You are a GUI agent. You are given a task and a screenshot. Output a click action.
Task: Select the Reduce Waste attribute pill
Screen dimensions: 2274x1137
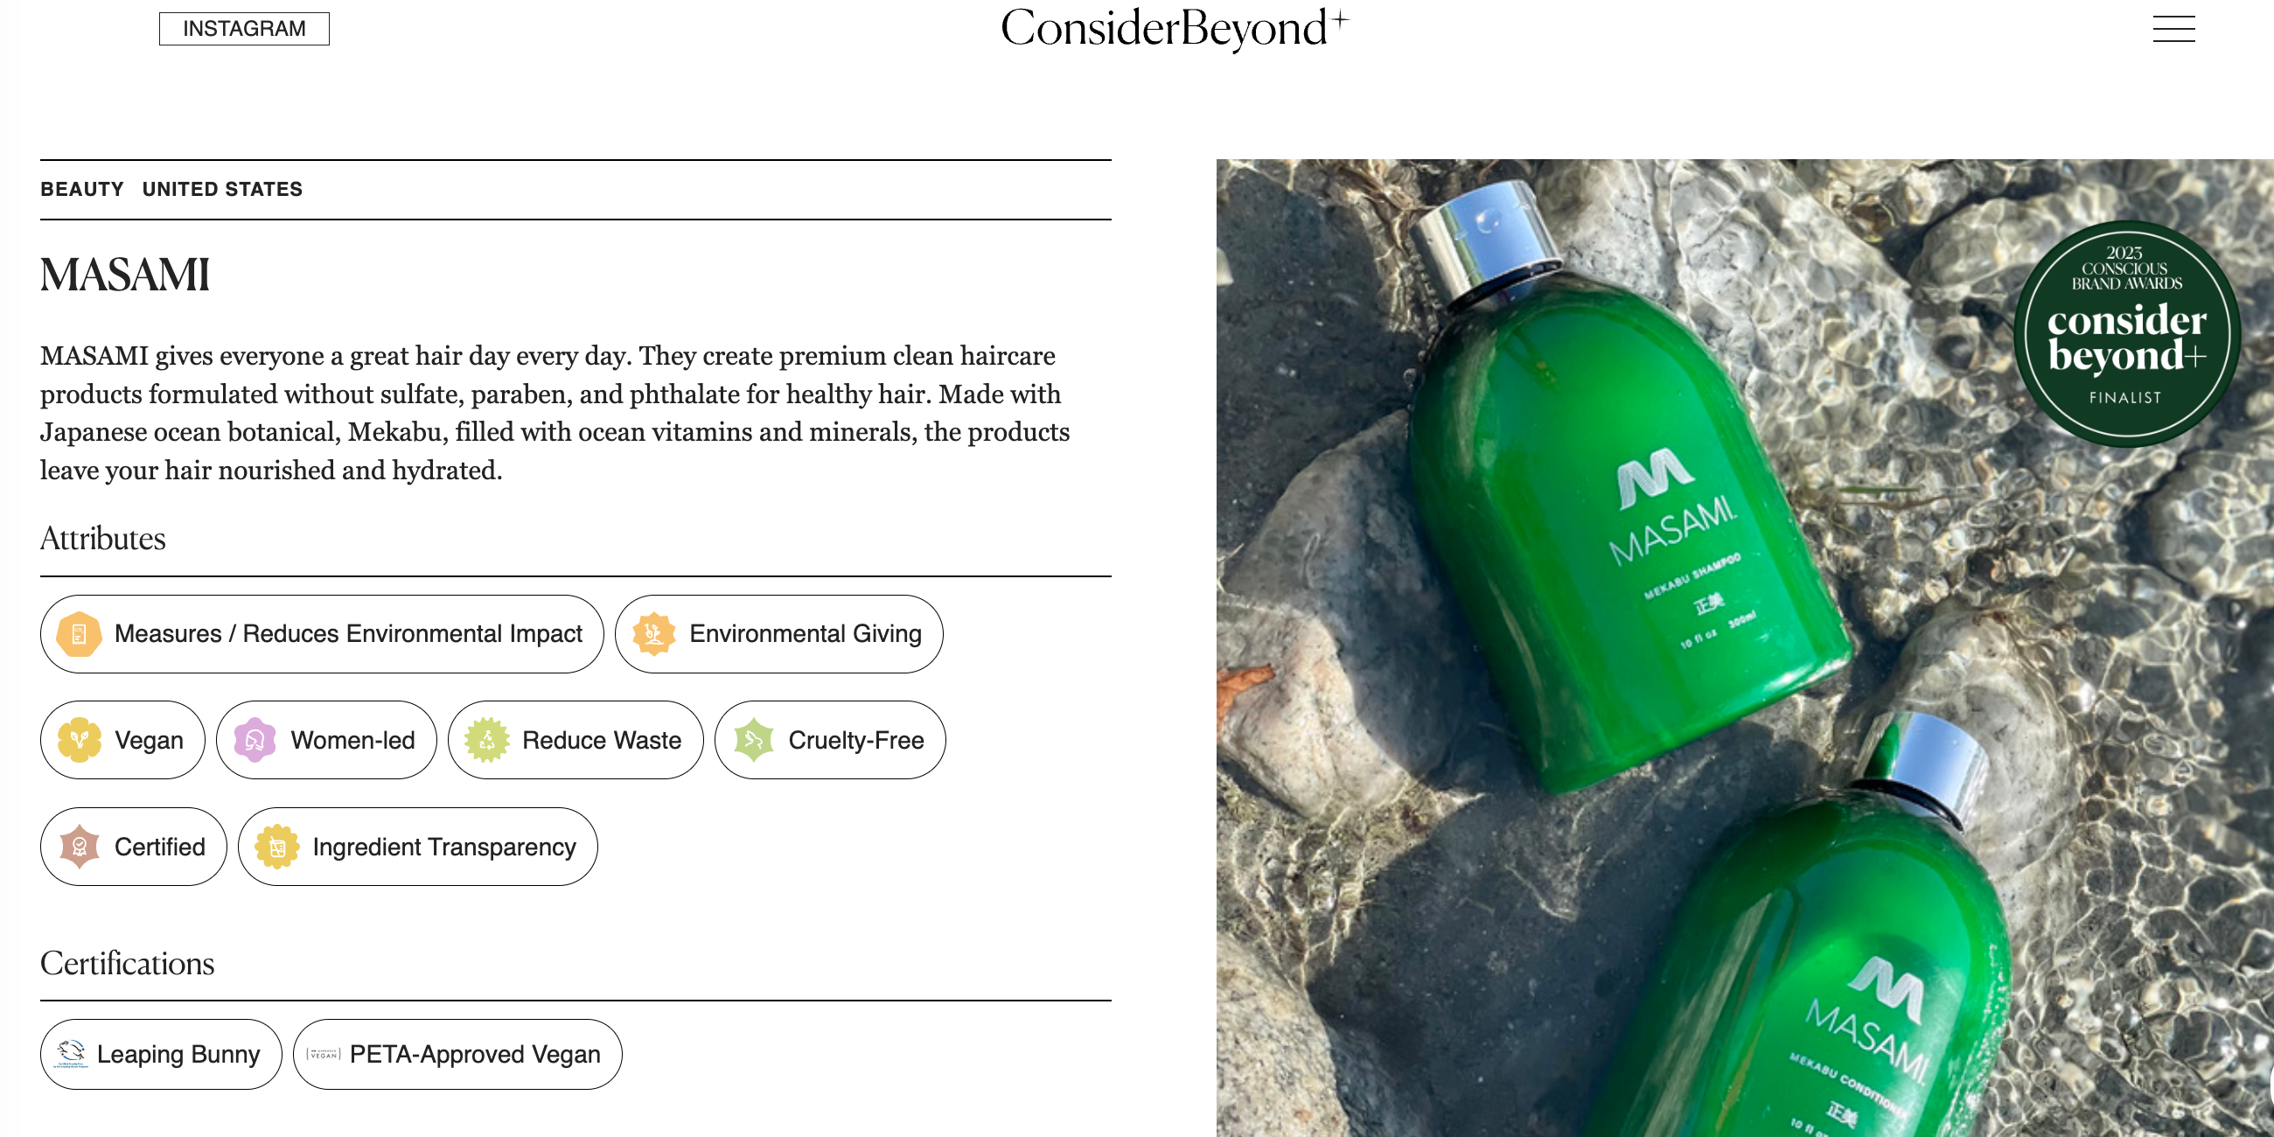click(x=575, y=740)
